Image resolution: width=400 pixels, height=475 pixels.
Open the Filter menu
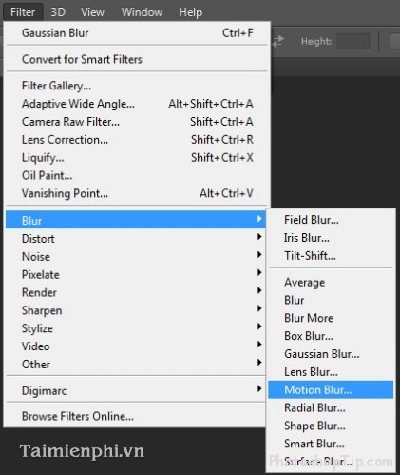(x=23, y=12)
